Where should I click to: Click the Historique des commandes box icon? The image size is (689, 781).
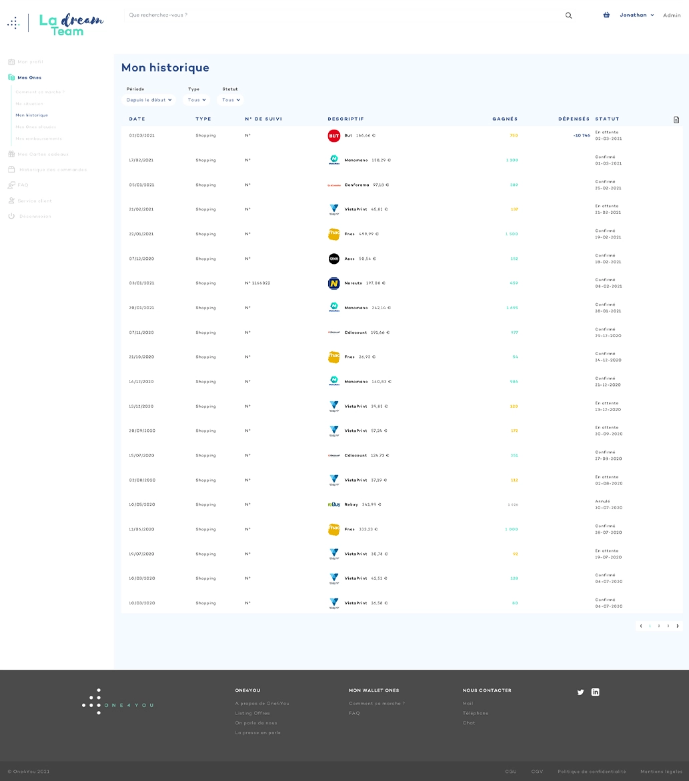point(11,169)
